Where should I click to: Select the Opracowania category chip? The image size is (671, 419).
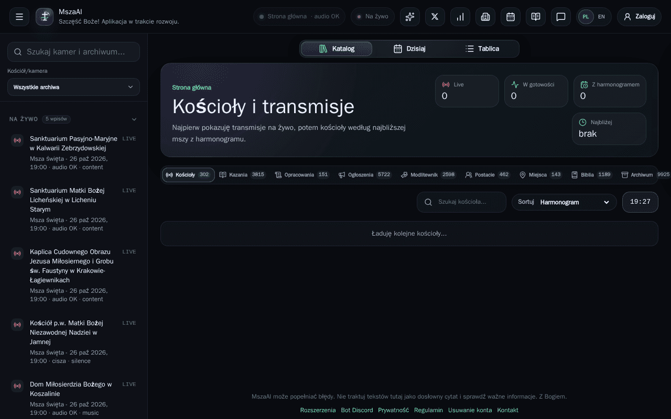[302, 175]
